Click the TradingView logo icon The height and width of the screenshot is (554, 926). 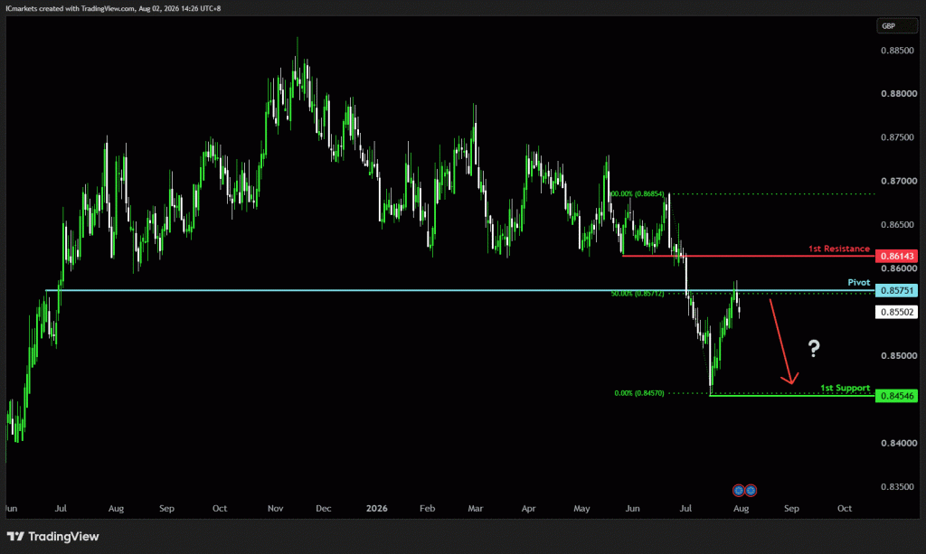pos(15,536)
